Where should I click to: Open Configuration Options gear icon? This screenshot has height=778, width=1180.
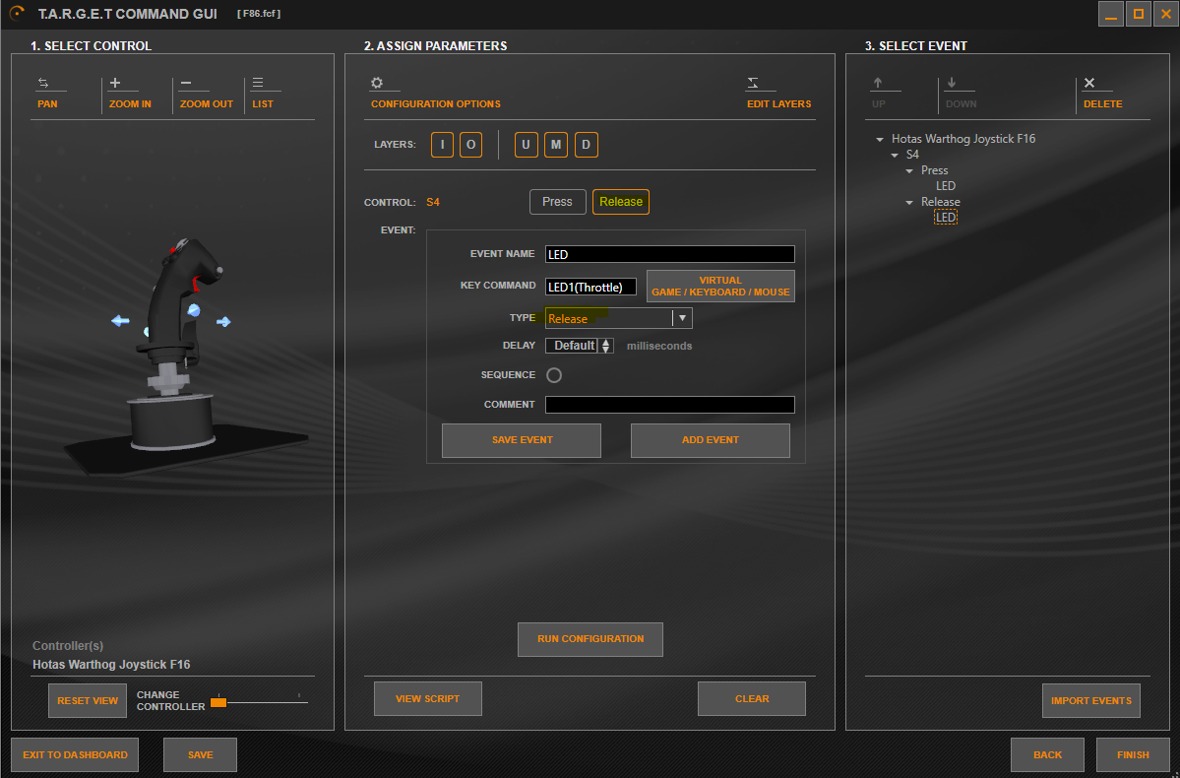click(376, 84)
